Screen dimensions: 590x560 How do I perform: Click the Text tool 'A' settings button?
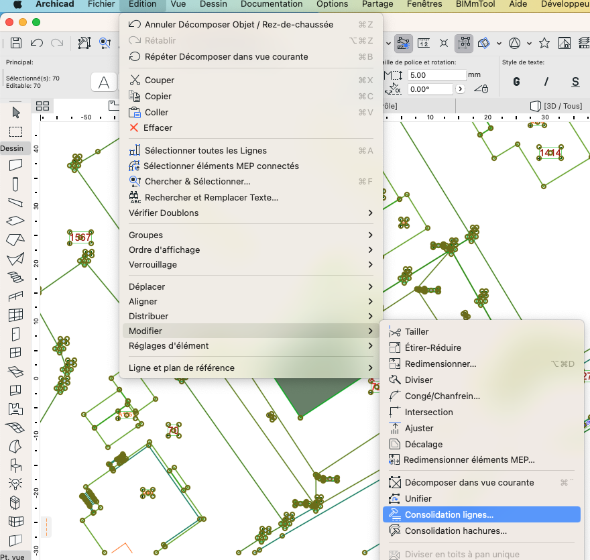click(104, 82)
